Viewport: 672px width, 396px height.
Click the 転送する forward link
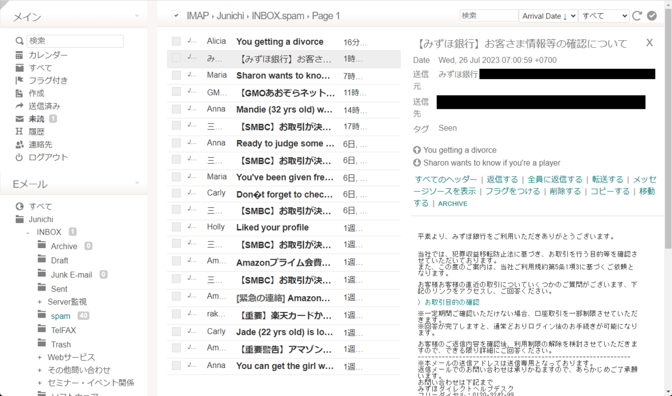coord(608,179)
